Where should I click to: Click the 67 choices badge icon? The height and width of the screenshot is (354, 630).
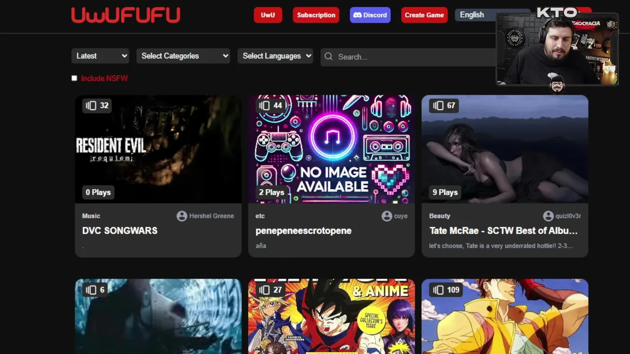437,105
